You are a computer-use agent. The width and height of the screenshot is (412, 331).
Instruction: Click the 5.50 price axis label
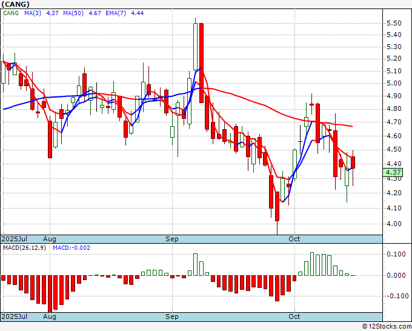pos(394,23)
